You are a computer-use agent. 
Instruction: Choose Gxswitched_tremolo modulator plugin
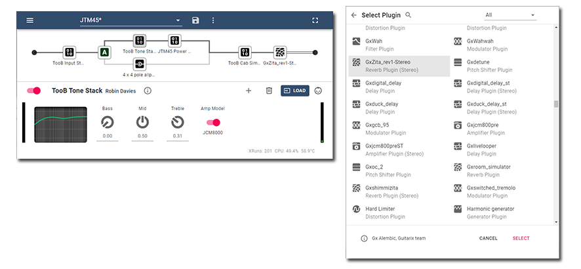coord(500,192)
